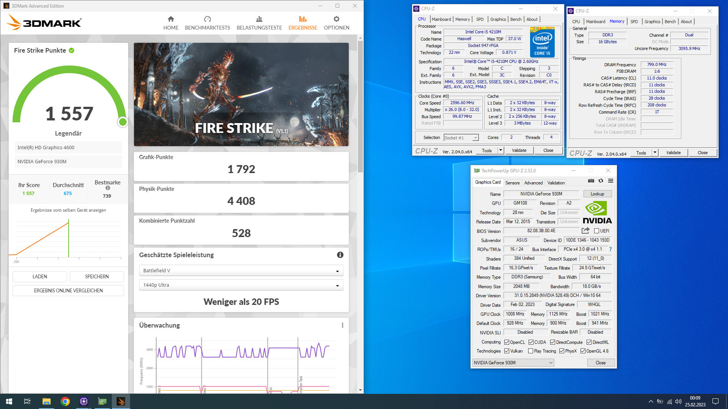This screenshot has width=728, height=409.
Task: Click Ergebnisse vom selben Gerät anzeigen link
Action: (68, 210)
